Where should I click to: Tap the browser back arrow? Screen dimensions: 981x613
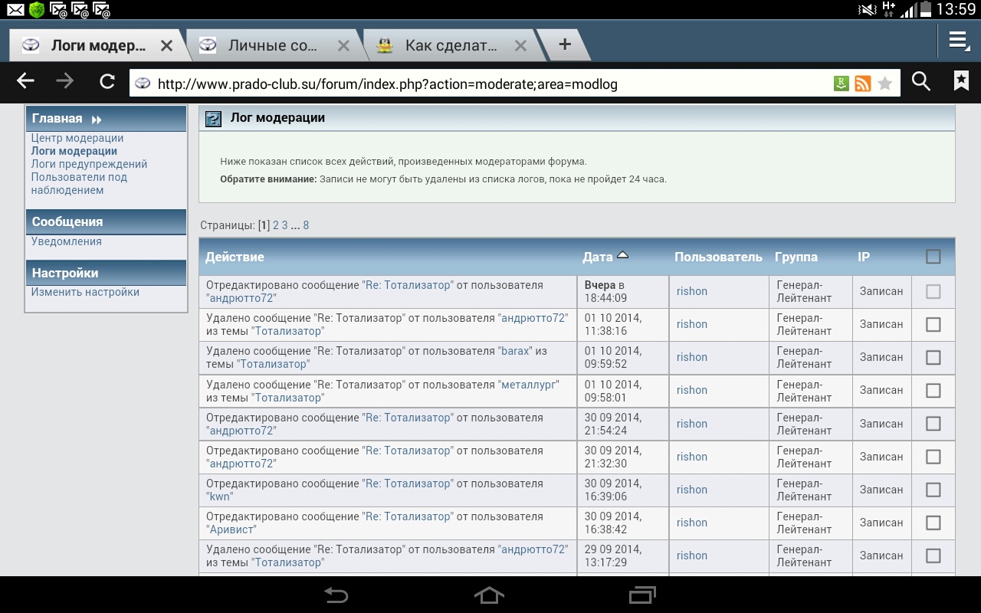coord(26,81)
